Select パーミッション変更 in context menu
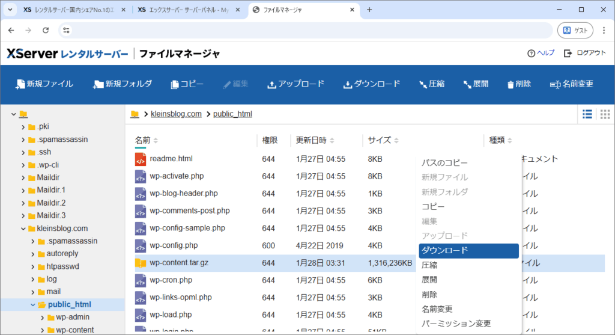This screenshot has width=615, height=335. (456, 324)
